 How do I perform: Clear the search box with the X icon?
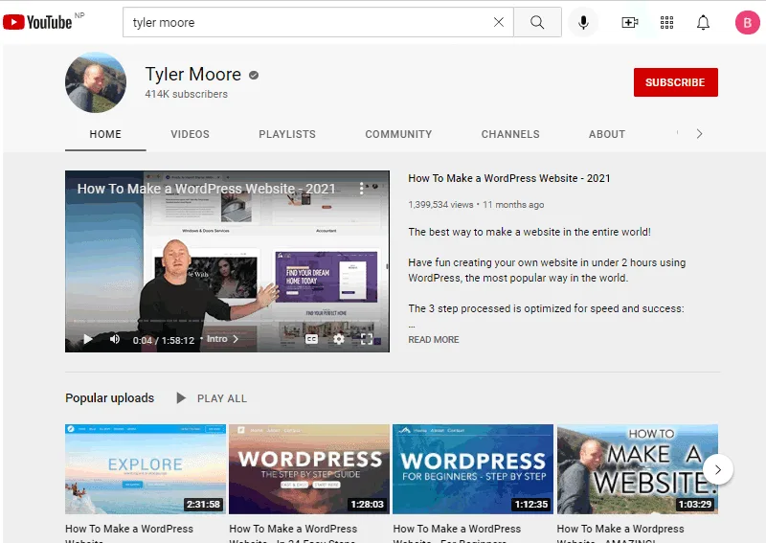tap(498, 22)
